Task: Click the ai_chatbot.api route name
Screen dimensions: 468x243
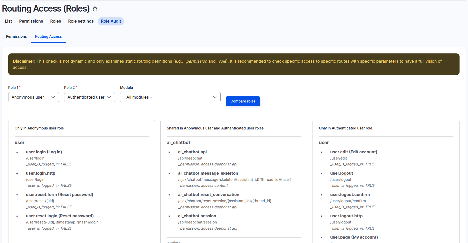Action: pyautogui.click(x=192, y=152)
